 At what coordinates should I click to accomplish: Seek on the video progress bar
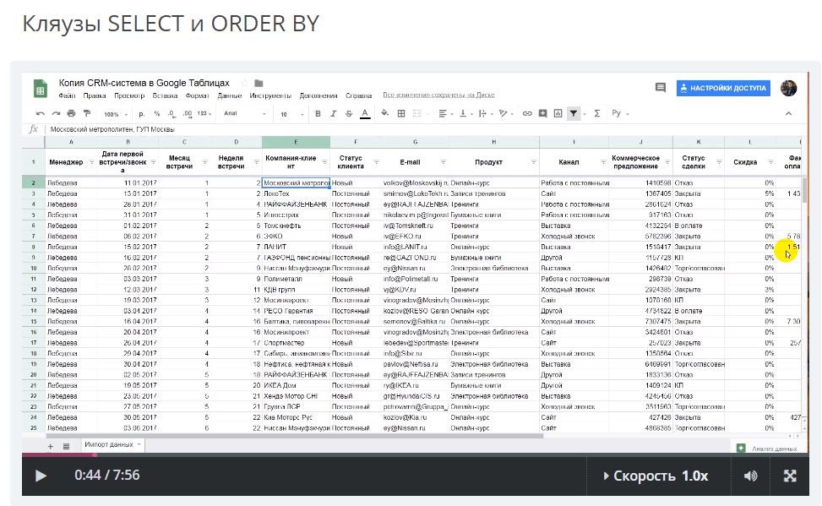(x=415, y=454)
